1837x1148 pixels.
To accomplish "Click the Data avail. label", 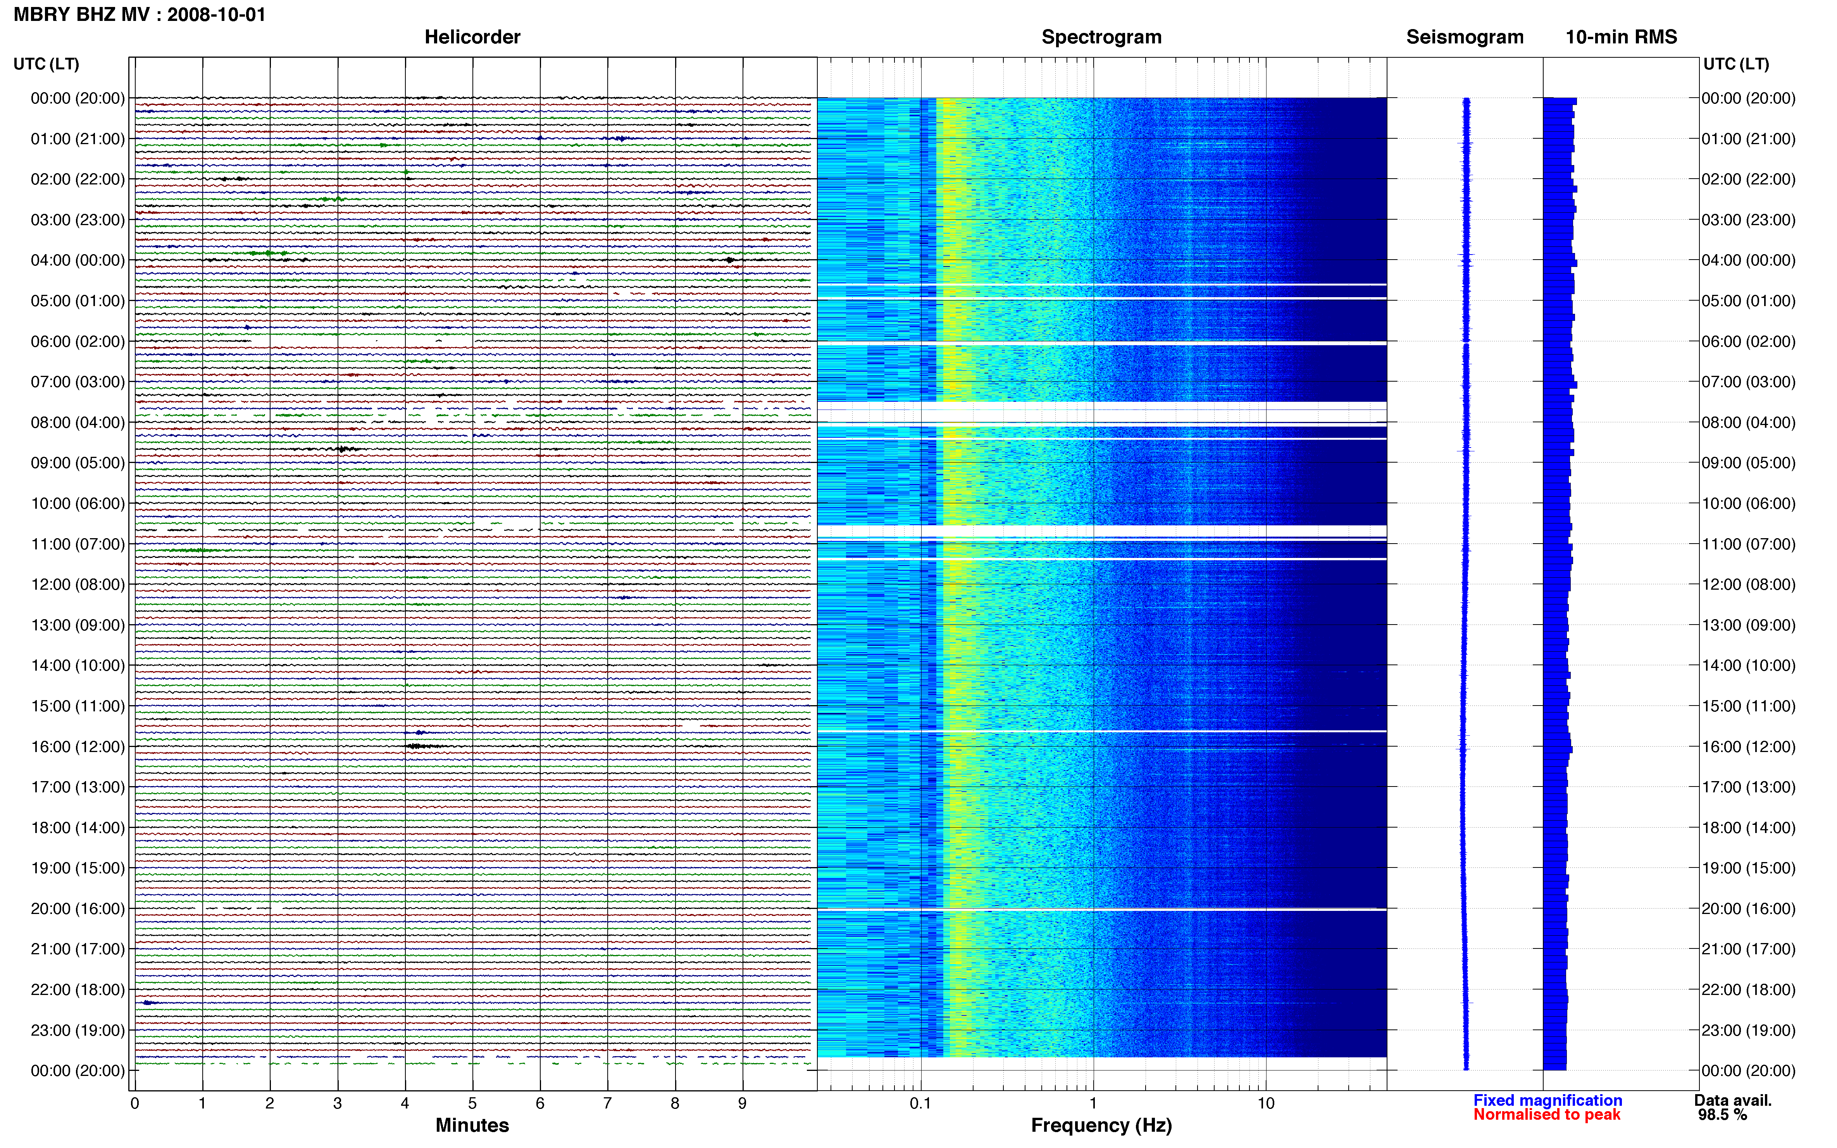I will point(1733,1100).
